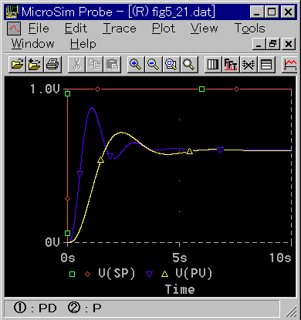Click the Zoom Fit magnifier icon
Screen dimensions: 301x320
(189, 64)
